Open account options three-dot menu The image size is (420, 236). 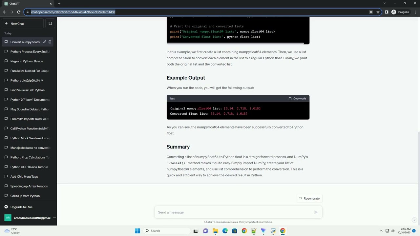tap(54, 218)
